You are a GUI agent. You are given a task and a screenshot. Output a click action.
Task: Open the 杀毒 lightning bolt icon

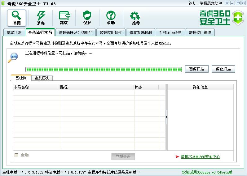pos(41,18)
